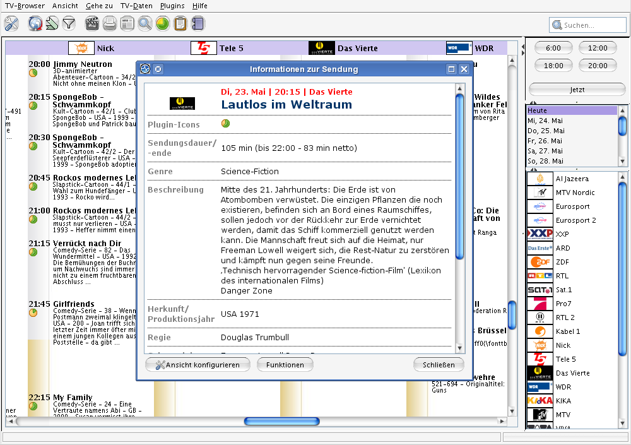Click the date list scrollbar down arrow
This screenshot has height=445, width=631.
coord(623,162)
